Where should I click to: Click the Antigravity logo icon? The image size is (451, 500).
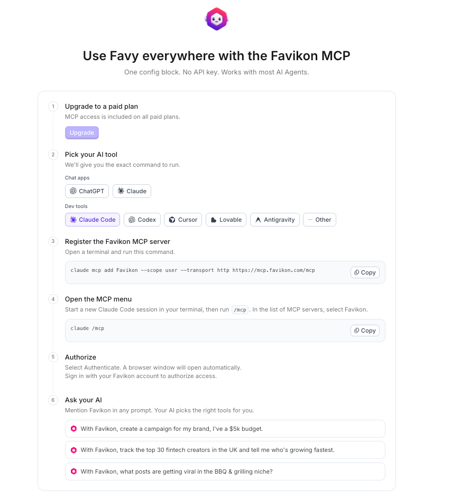(x=258, y=220)
